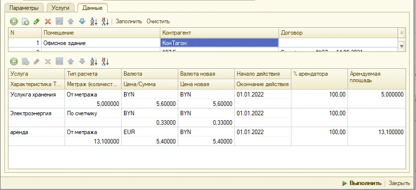Click the N column header

(x=25, y=33)
